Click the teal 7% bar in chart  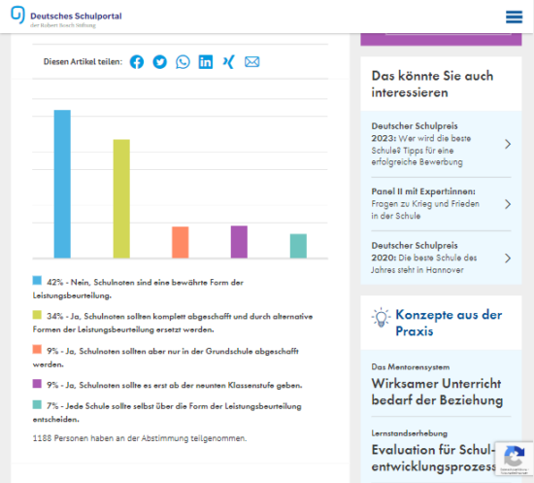tap(298, 246)
